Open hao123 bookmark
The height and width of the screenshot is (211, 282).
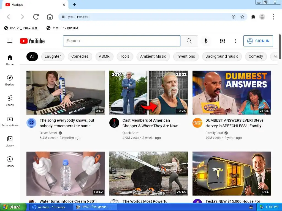pos(22,28)
